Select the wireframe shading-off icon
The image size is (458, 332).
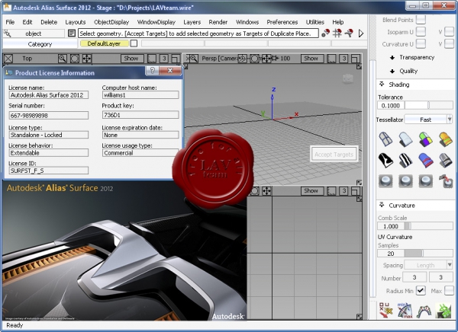[x=385, y=139]
